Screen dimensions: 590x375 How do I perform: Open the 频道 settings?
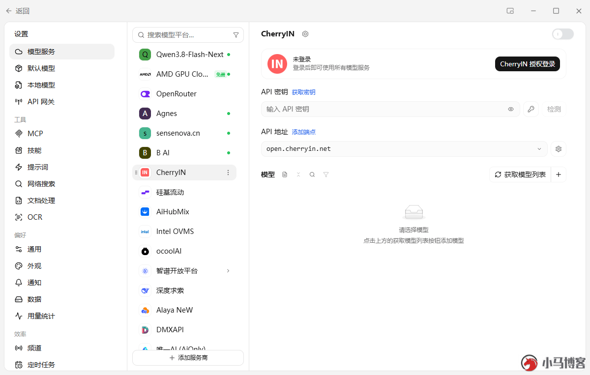point(62,348)
